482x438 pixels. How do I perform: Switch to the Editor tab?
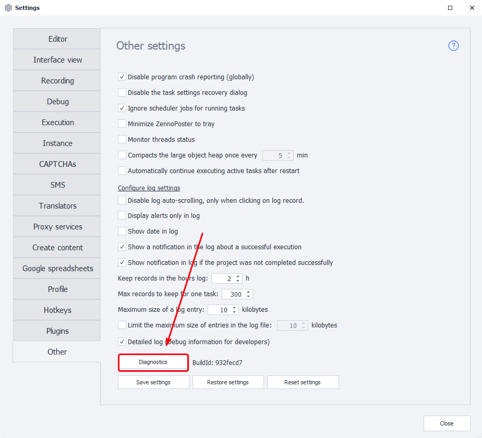[x=57, y=39]
